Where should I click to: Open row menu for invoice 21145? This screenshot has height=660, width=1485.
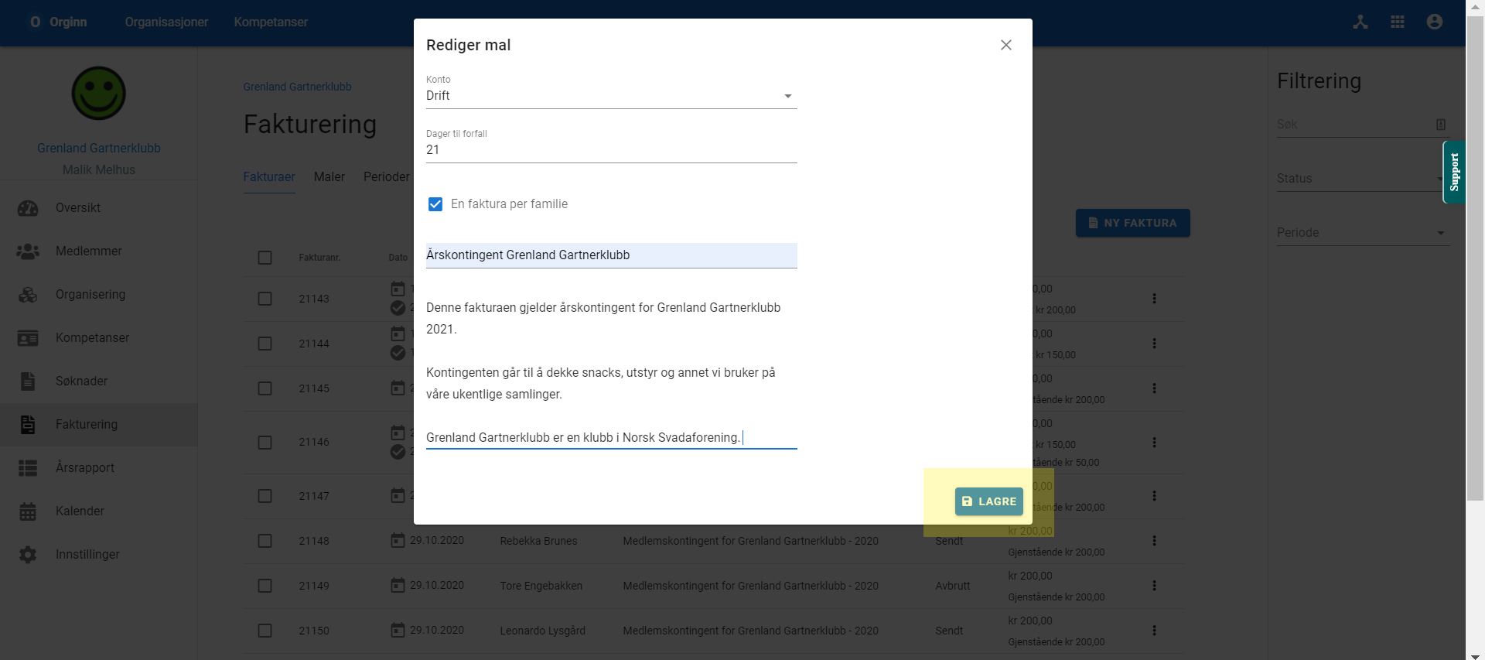point(1154,388)
